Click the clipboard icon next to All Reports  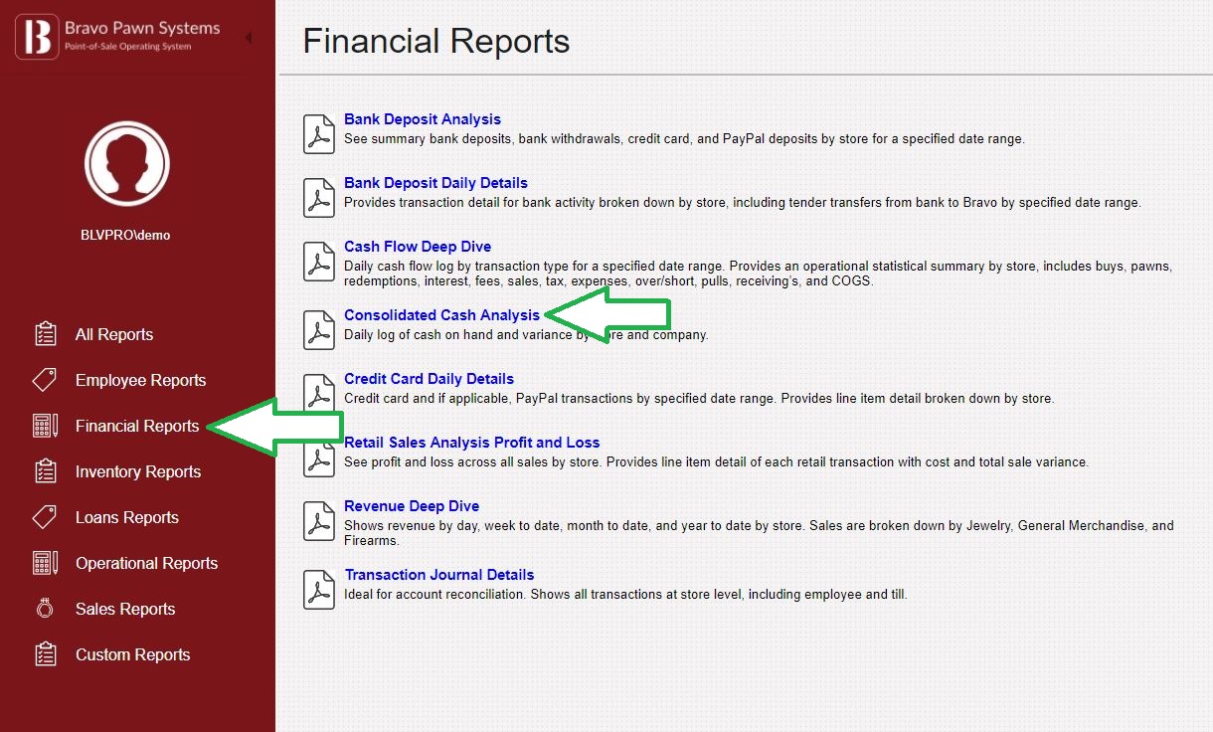point(45,334)
